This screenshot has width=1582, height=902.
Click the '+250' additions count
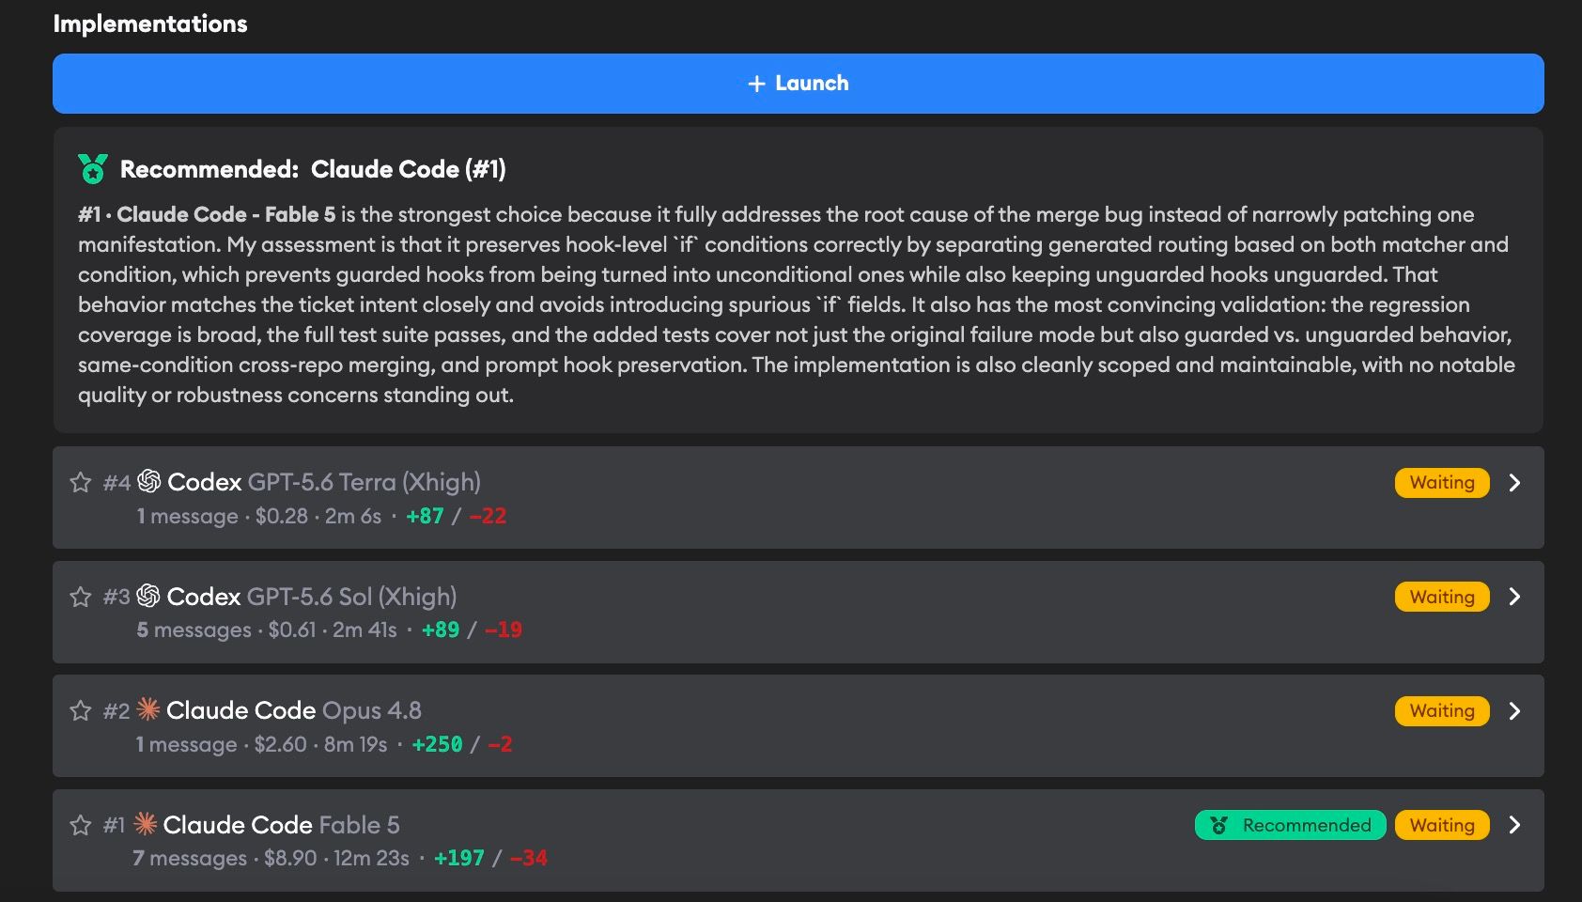(x=438, y=744)
